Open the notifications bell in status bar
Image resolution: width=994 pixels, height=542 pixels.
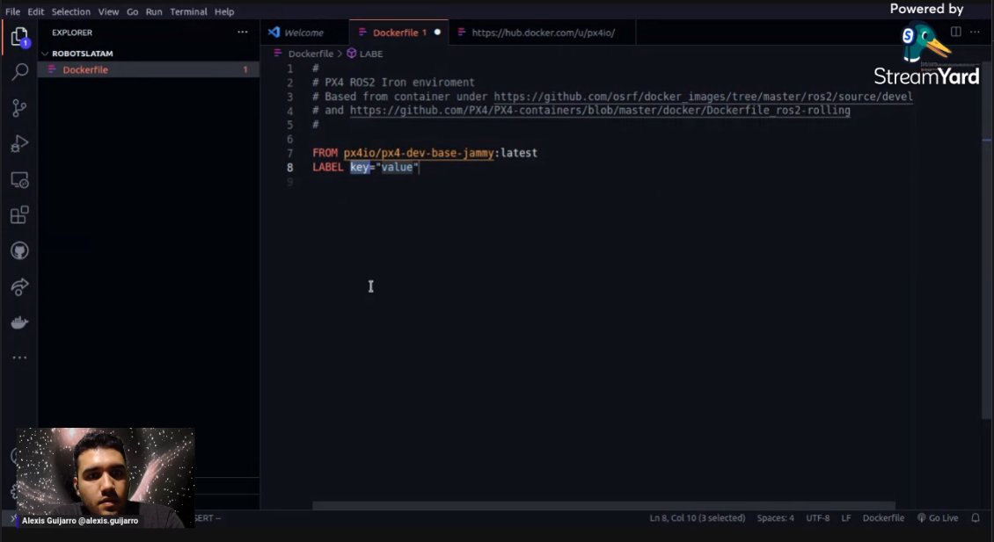tap(976, 518)
